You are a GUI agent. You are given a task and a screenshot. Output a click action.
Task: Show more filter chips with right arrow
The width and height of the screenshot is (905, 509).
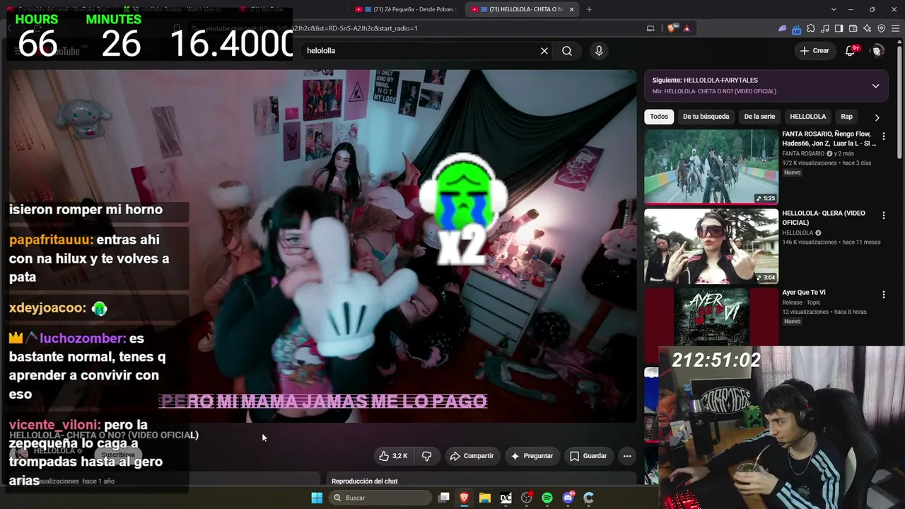(877, 117)
